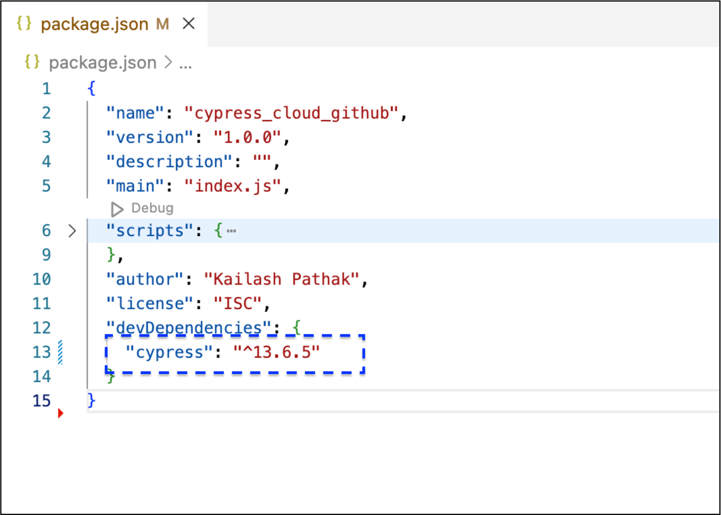
Task: Open package.json in the breadcrumb path
Action: pyautogui.click(x=103, y=63)
